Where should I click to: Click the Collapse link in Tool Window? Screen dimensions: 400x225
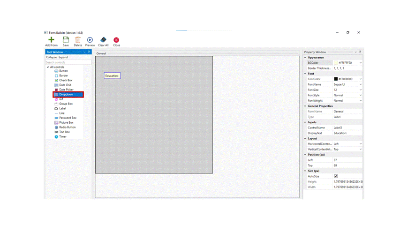coord(51,57)
